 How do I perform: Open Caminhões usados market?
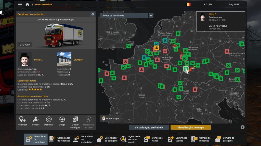(178, 139)
